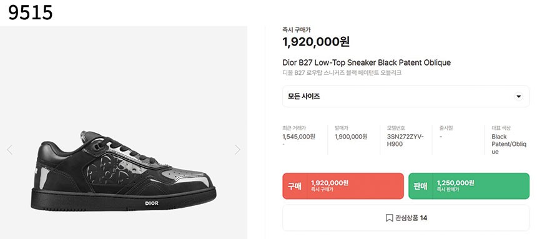The image size is (537, 239).
Task: Click the 1,250,000원 instant sell price text
Action: pyautogui.click(x=455, y=183)
